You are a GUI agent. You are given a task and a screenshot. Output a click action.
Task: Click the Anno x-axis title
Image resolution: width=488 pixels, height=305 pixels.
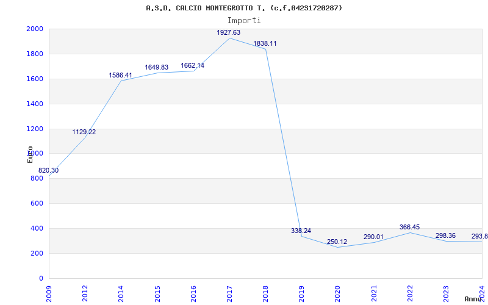473,299
